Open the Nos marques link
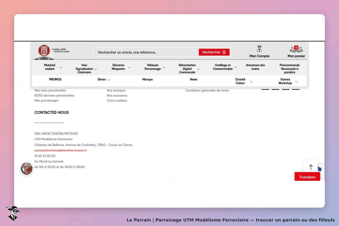 point(116,90)
